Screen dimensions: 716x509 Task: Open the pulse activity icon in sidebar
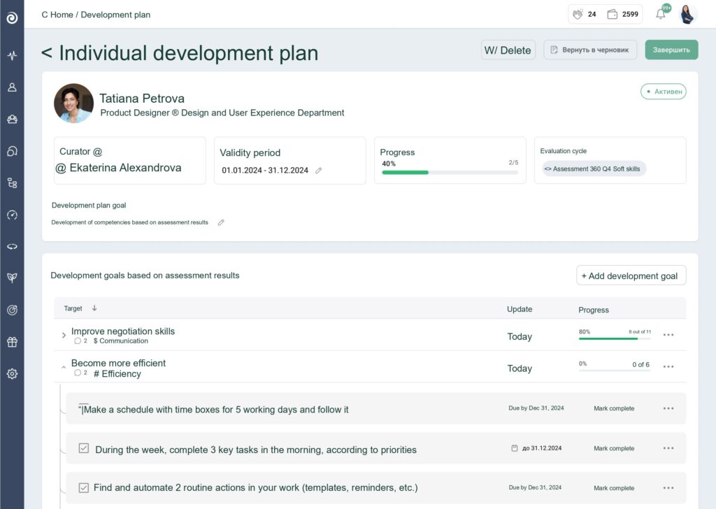(12, 55)
